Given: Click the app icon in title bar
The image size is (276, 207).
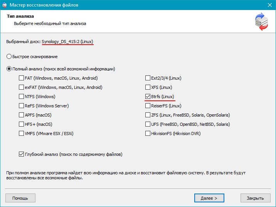Looking at the screenshot, I should (5, 5).
